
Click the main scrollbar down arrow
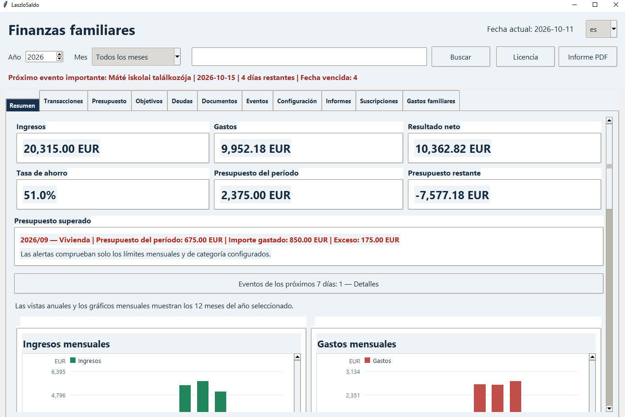(x=609, y=408)
